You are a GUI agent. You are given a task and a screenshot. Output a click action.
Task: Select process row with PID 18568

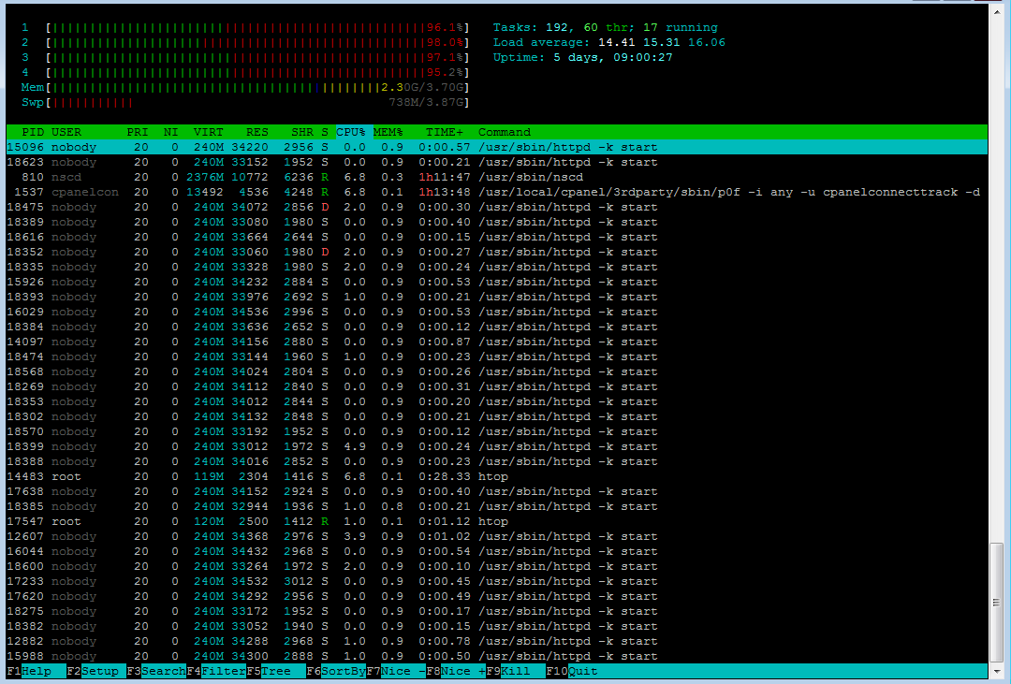coord(496,372)
